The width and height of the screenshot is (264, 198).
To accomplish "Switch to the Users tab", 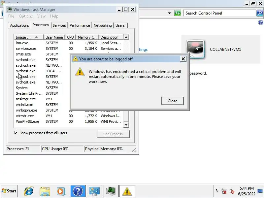I will 120,25.
